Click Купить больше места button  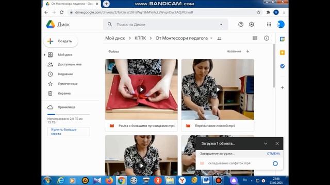click(x=69, y=132)
